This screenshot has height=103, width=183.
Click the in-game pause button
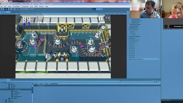[101, 18]
